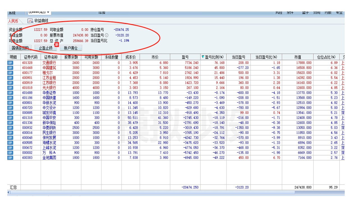Click the 止盈止损 button
This screenshot has width=359, height=201.
click(45, 48)
